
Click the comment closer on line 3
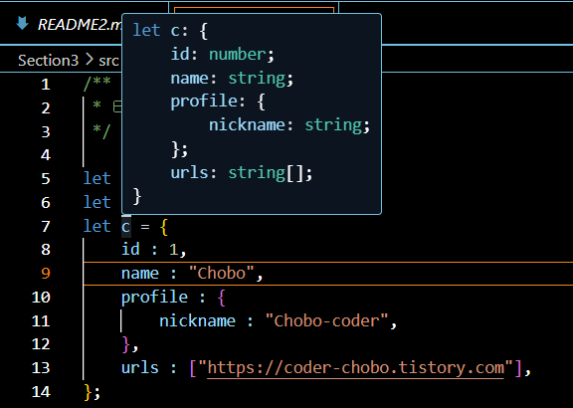point(101,131)
